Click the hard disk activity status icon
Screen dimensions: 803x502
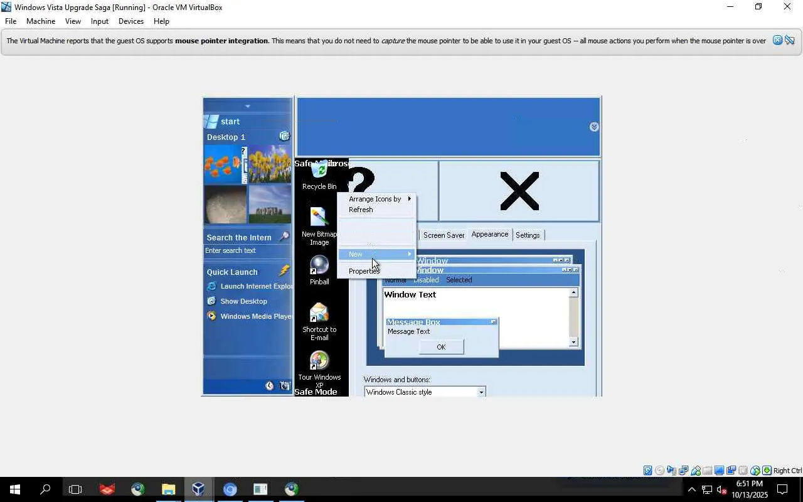pyautogui.click(x=647, y=471)
